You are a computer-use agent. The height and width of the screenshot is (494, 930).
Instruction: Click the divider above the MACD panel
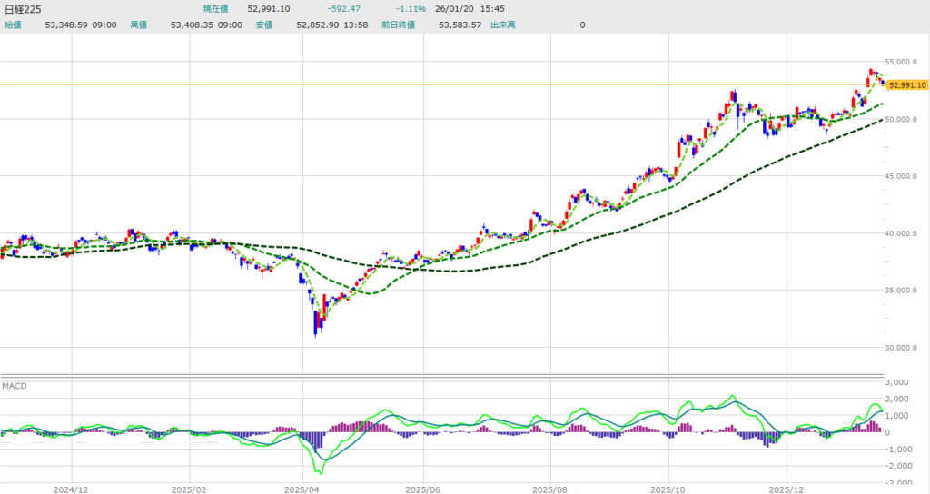tap(442, 375)
